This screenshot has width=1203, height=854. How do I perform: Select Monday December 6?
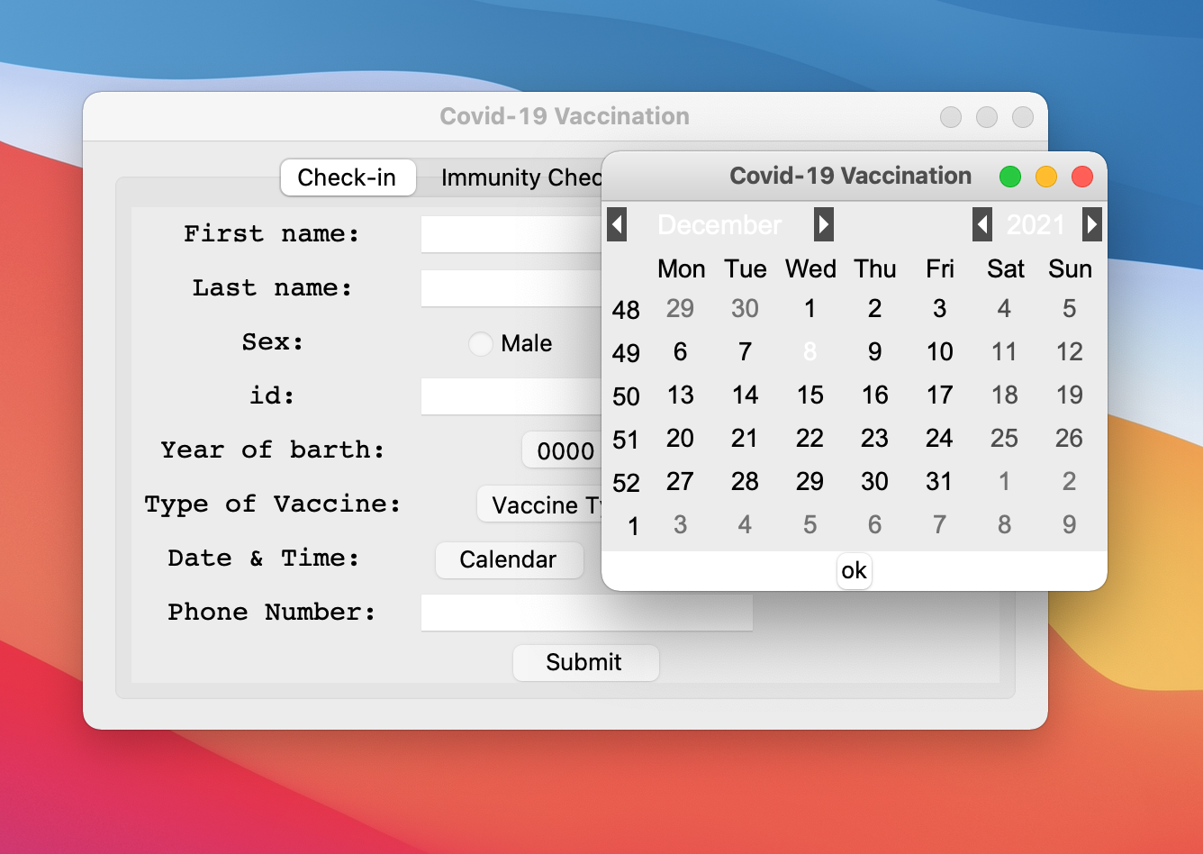681,352
